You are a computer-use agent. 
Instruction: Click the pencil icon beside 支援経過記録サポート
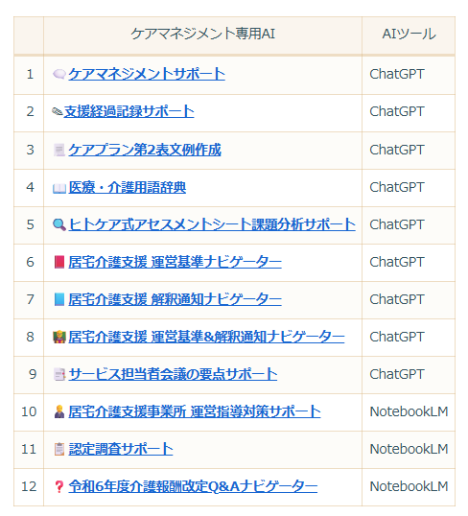pyautogui.click(x=57, y=112)
